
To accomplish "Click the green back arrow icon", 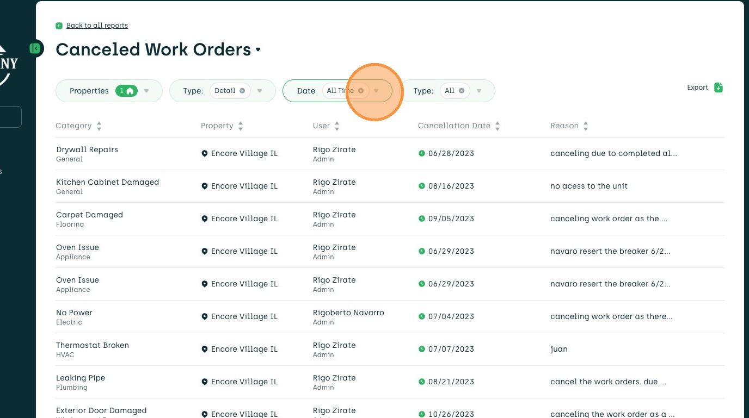I will (x=59, y=26).
